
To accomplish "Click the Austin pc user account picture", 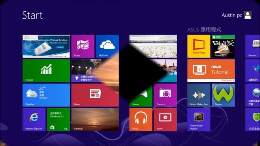I will tap(248, 15).
